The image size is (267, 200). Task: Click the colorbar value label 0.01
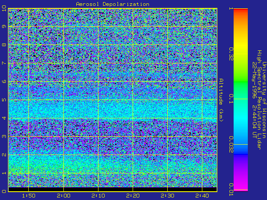231,190
